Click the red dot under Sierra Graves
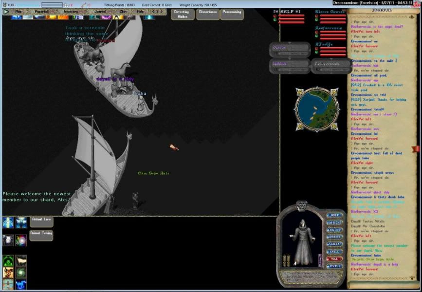 (316, 16)
